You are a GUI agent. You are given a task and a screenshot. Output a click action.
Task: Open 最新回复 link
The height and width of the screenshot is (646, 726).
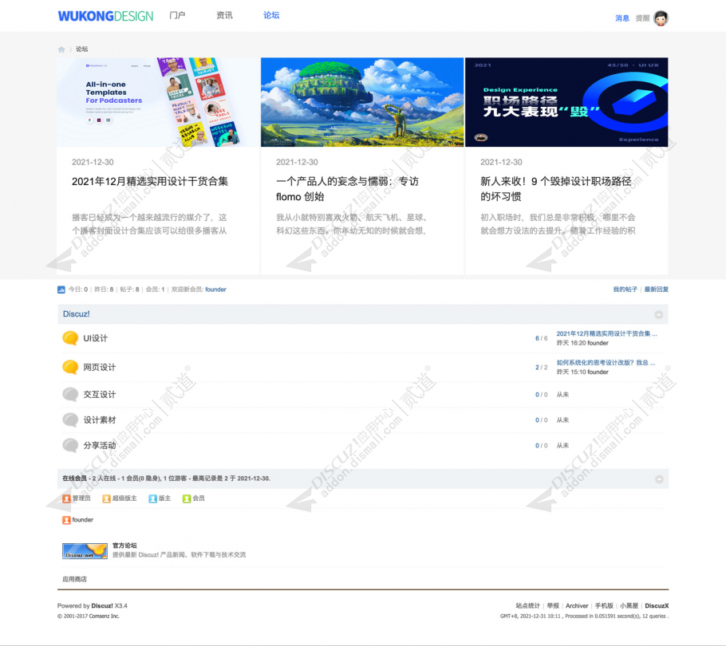(656, 290)
